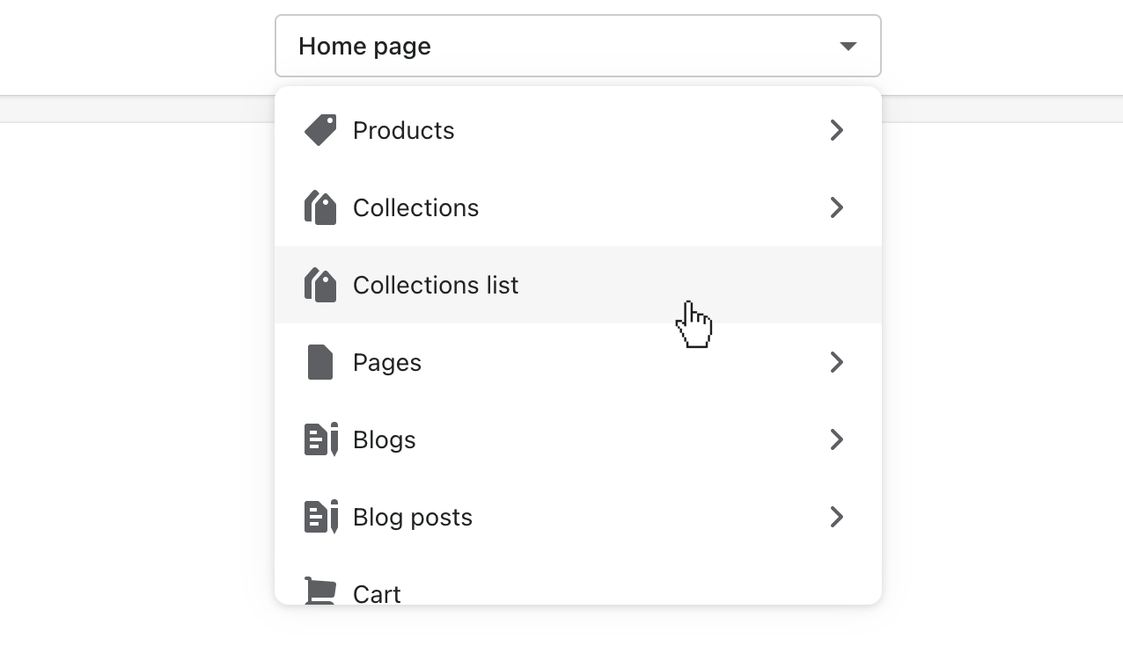Select the Blog posts icon

pos(320,517)
